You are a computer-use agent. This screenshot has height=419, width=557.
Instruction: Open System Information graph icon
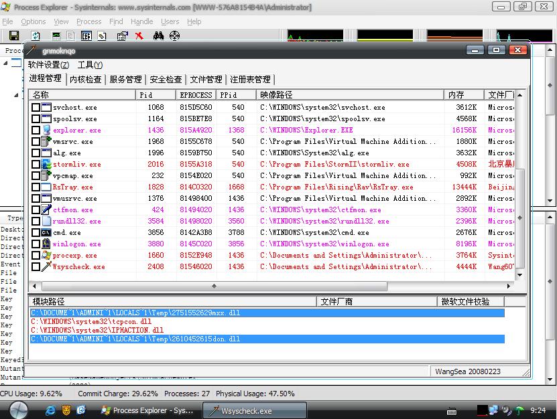click(x=57, y=35)
